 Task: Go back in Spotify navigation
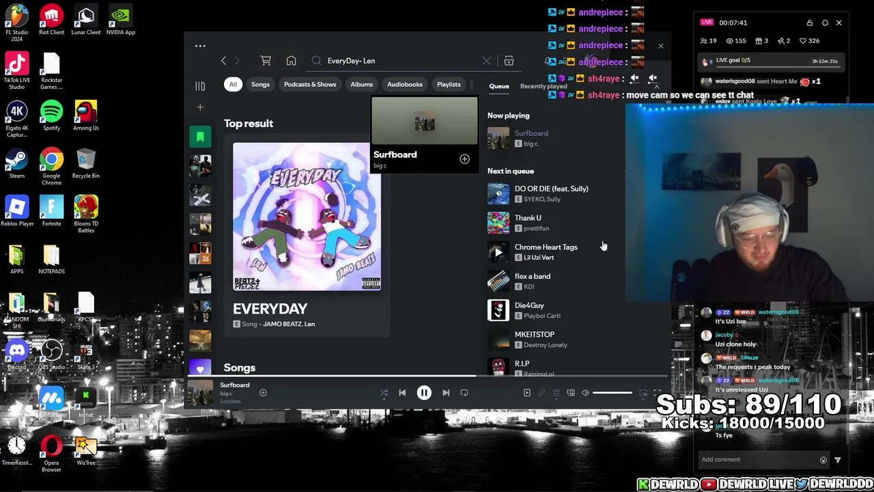coord(223,61)
